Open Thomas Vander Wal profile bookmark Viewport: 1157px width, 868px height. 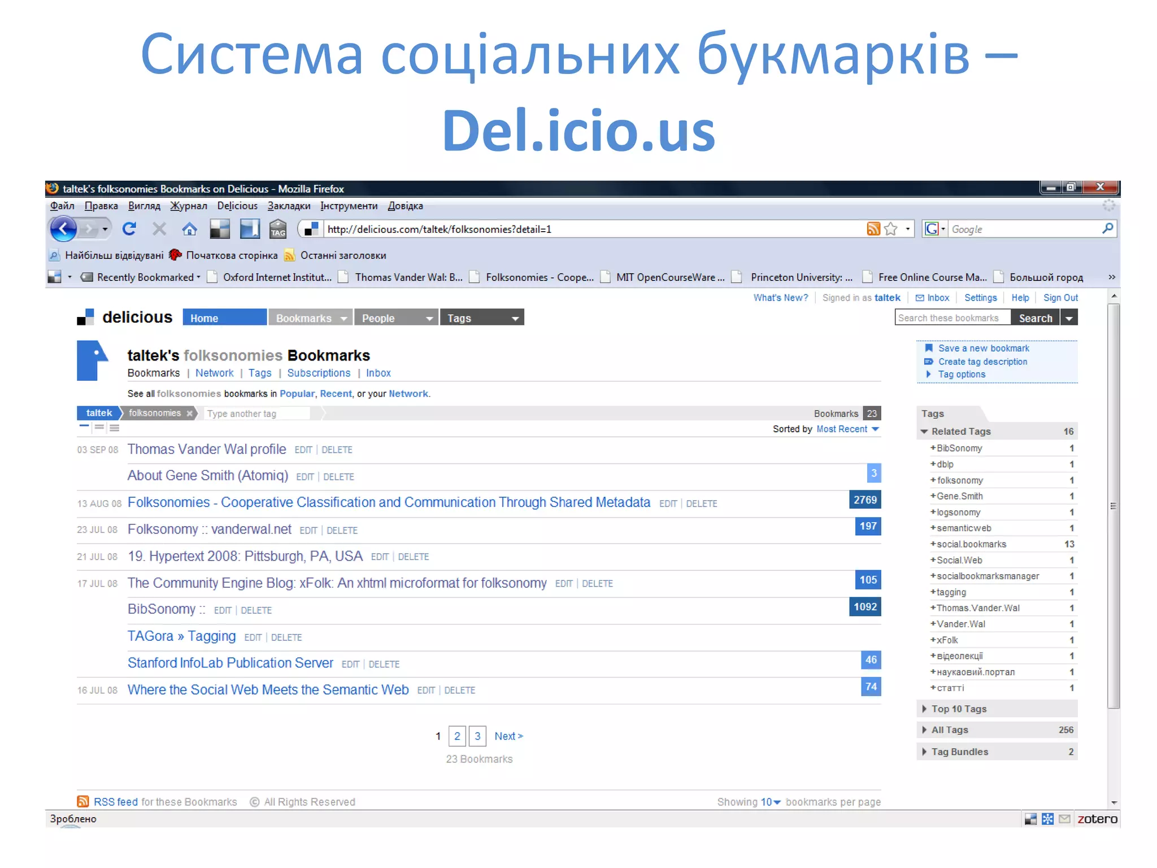tap(207, 449)
